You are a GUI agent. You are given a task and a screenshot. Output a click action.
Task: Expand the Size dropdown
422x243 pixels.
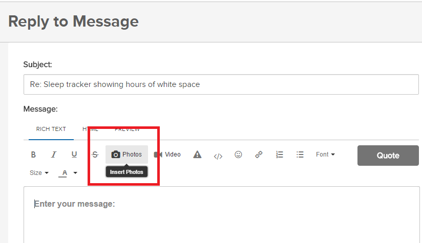coord(39,173)
